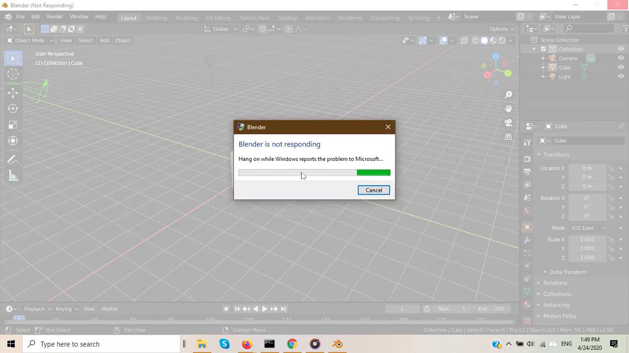
Task: Click the error reporting progress bar
Action: pos(314,173)
